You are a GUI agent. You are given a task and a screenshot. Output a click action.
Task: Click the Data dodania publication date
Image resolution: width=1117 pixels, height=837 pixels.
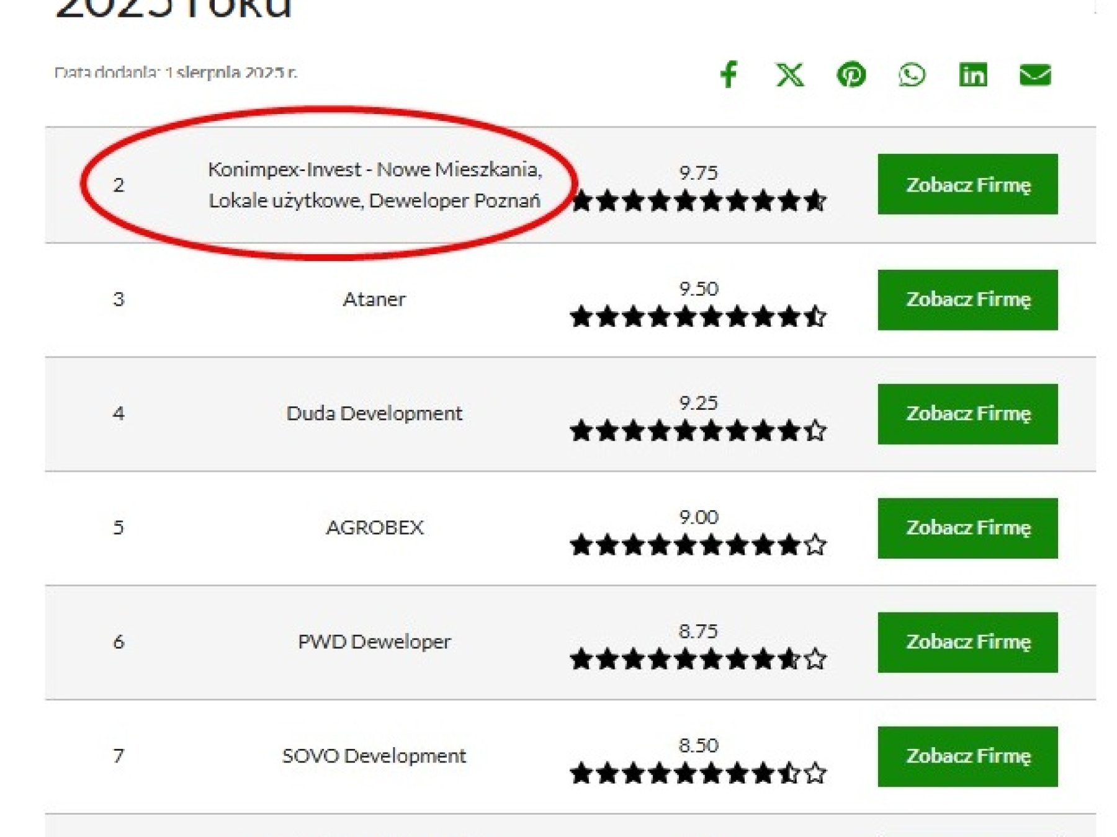point(176,73)
